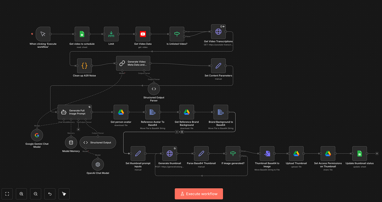Image resolution: width=382 pixels, height=202 pixels.
Task: Open the 'Parse Base64 Thumbnail' node
Action: 201,153
